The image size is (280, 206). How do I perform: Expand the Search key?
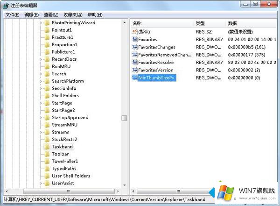pyautogui.click(x=41, y=74)
